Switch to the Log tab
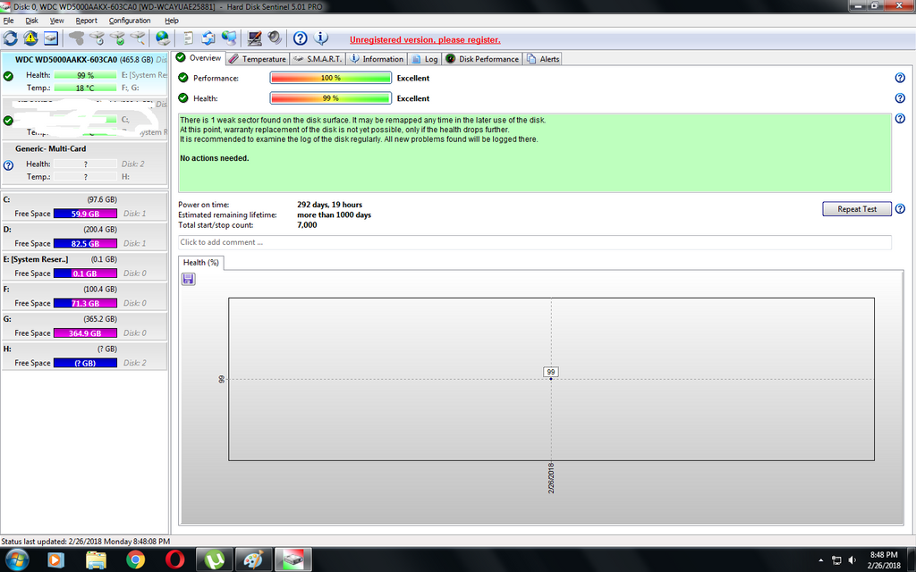This screenshot has width=916, height=572. tap(425, 59)
